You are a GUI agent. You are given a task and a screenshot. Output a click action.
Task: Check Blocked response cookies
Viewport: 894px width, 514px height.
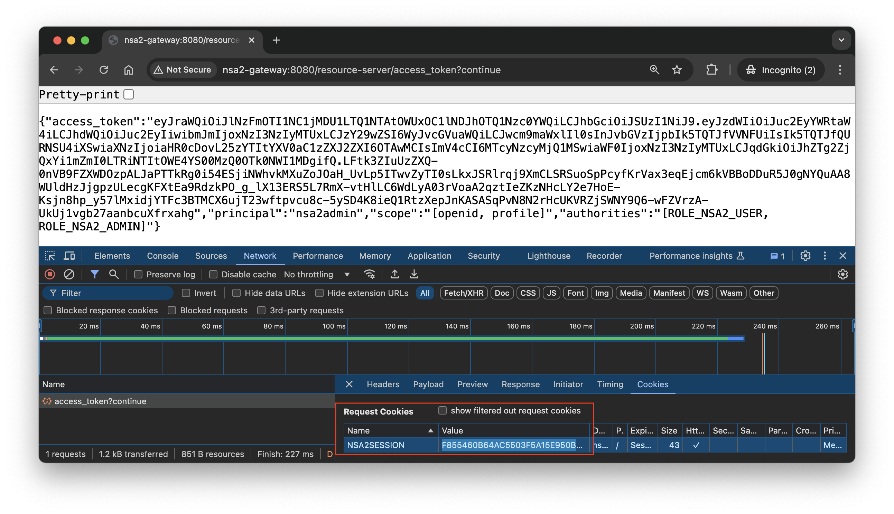pyautogui.click(x=48, y=311)
